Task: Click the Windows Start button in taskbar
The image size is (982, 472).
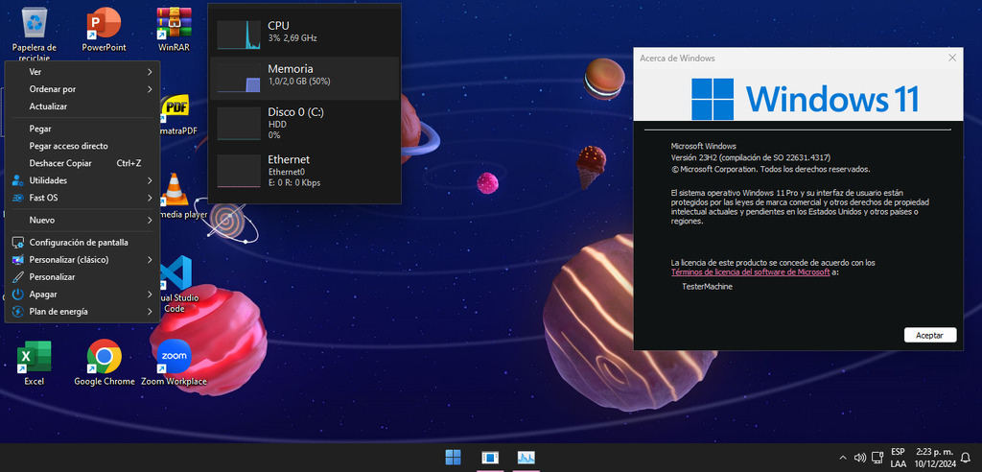Action: tap(453, 457)
